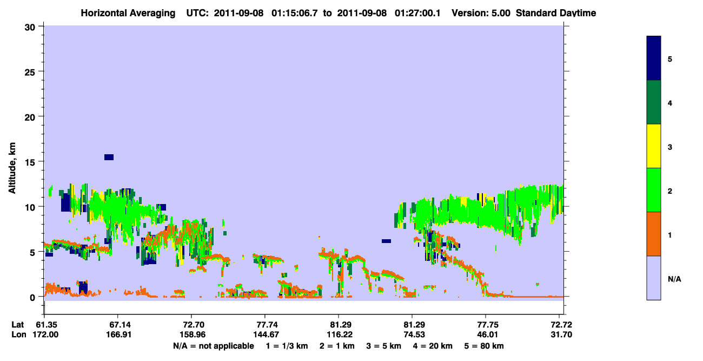This screenshot has height=361, width=703.
Task: Click the colorbar label '5'
Action: (670, 58)
